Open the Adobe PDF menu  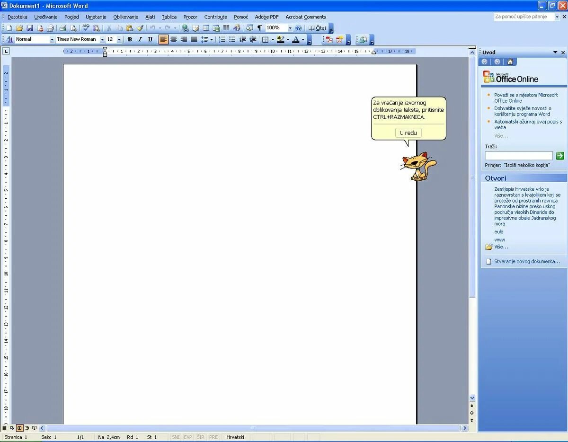click(267, 17)
